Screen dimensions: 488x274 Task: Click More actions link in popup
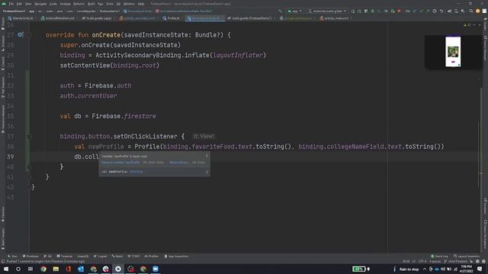pyautogui.click(x=178, y=162)
